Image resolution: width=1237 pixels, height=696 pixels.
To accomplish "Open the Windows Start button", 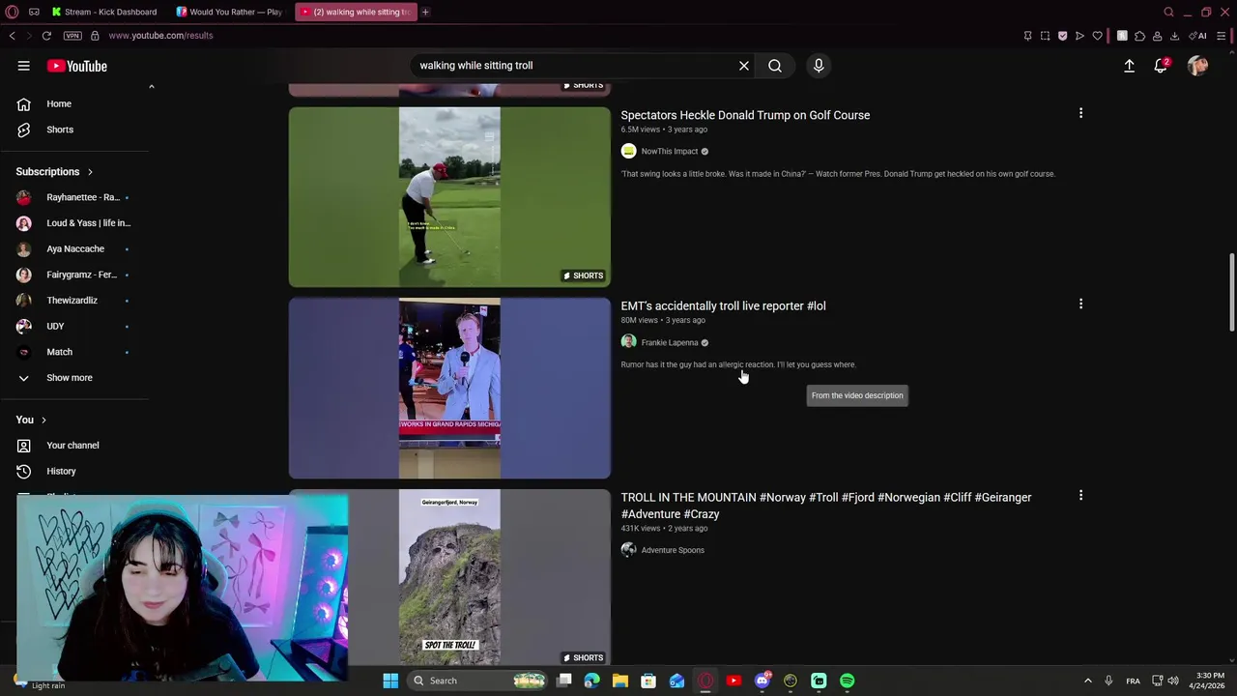I will coord(390,681).
